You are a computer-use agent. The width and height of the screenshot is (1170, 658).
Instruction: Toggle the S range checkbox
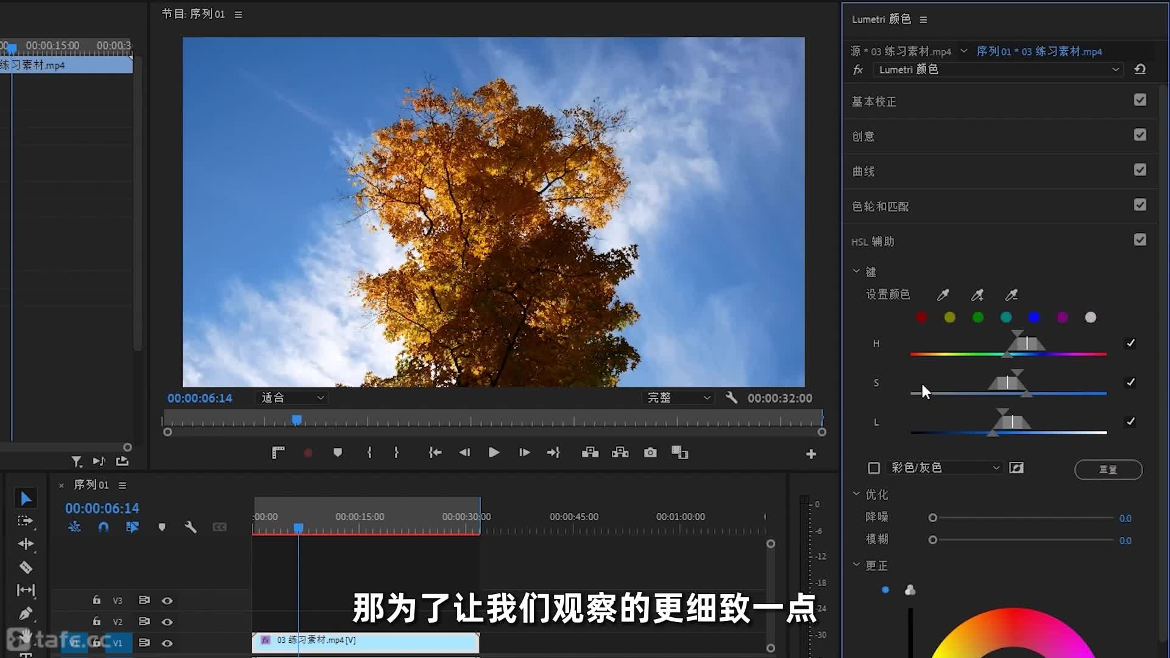1130,382
